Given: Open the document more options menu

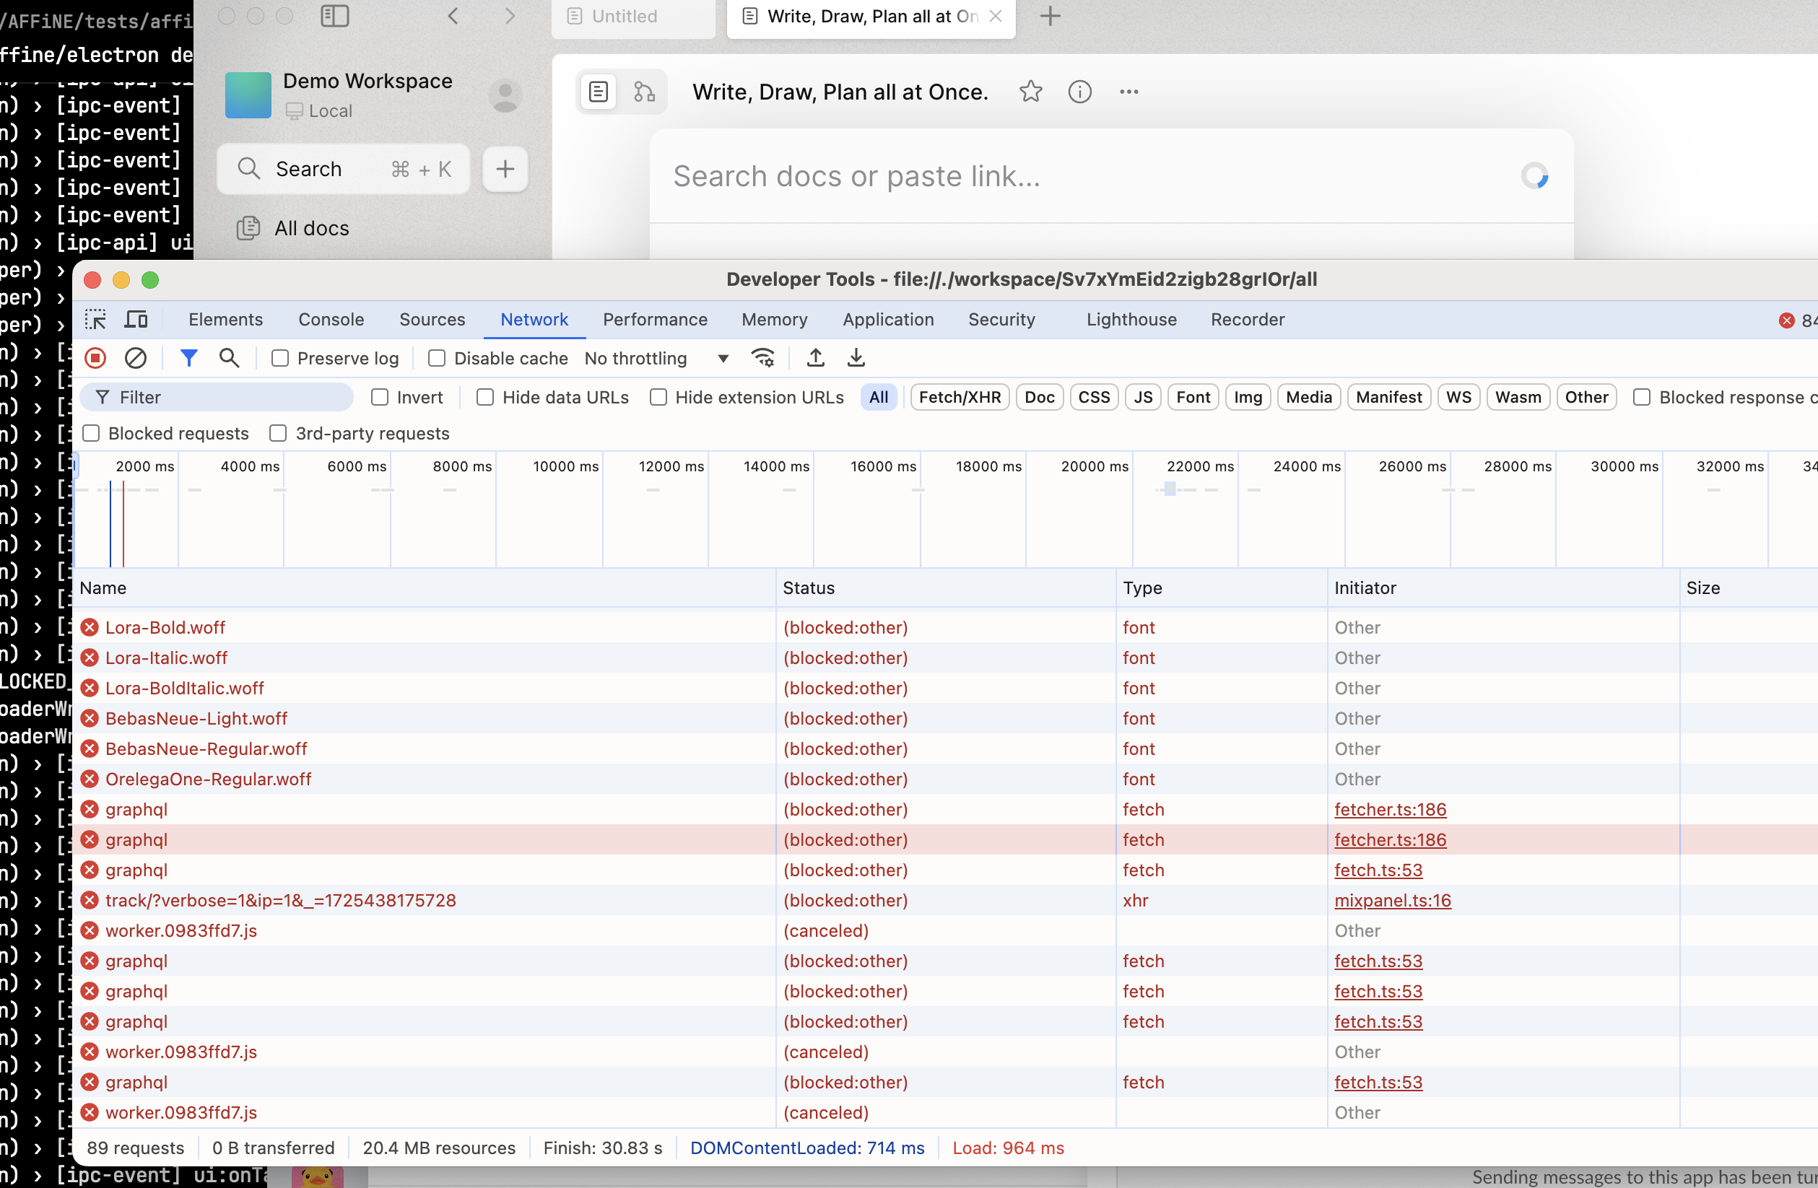Looking at the screenshot, I should 1128,92.
